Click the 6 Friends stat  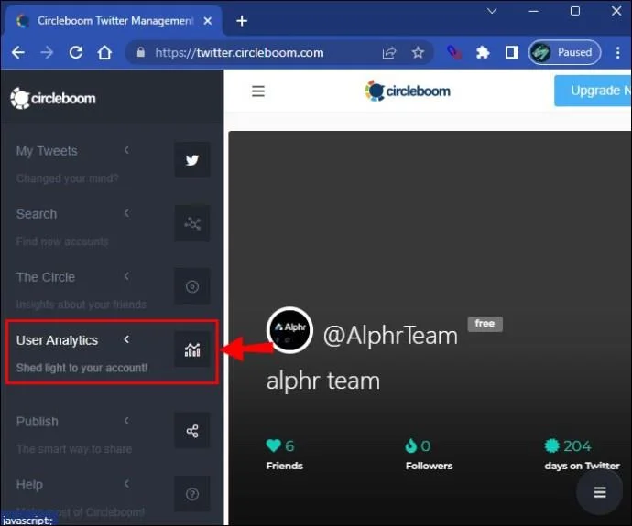tap(284, 455)
